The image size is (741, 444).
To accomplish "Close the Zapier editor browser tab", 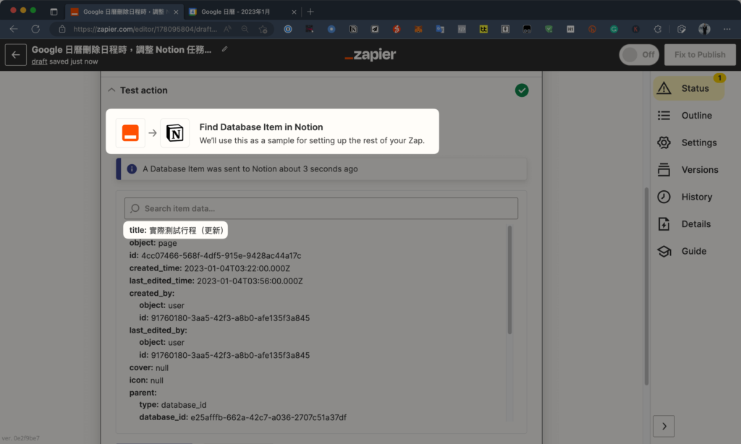I will (176, 12).
